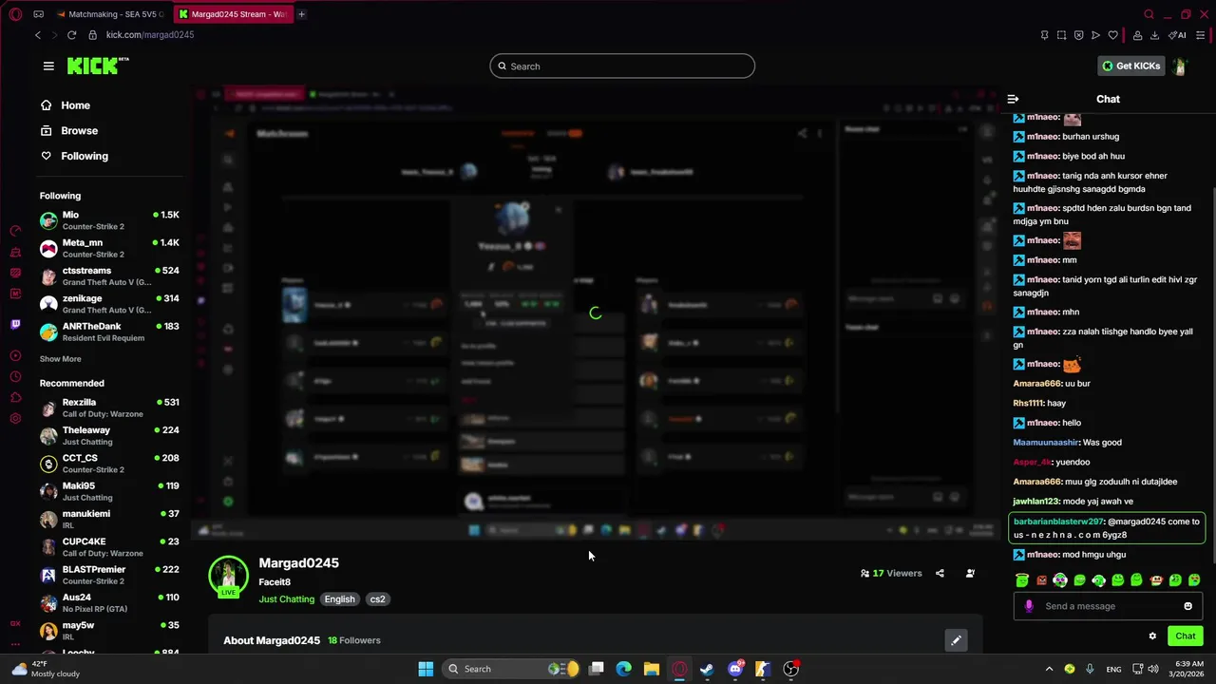
Task: Open followed channel ctsstreams
Action: pos(109,276)
